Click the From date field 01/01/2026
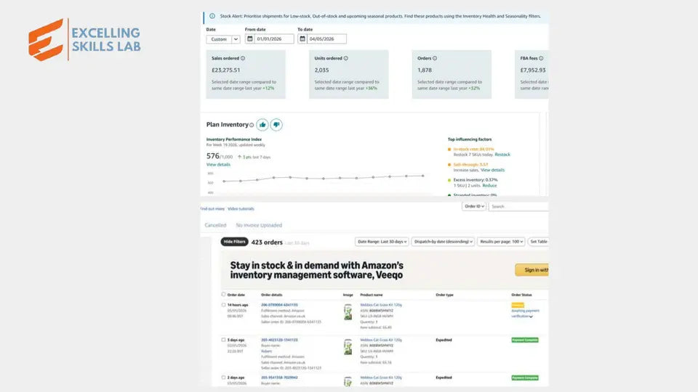Image resolution: width=698 pixels, height=392 pixels. 274,39
